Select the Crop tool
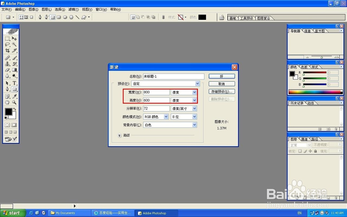 (7, 50)
